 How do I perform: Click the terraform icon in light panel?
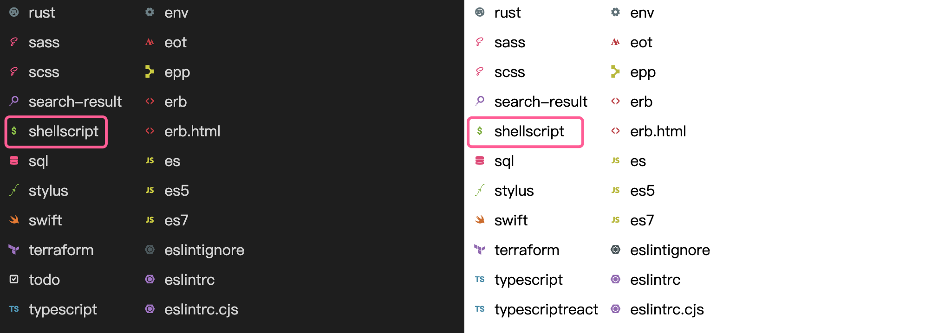480,250
